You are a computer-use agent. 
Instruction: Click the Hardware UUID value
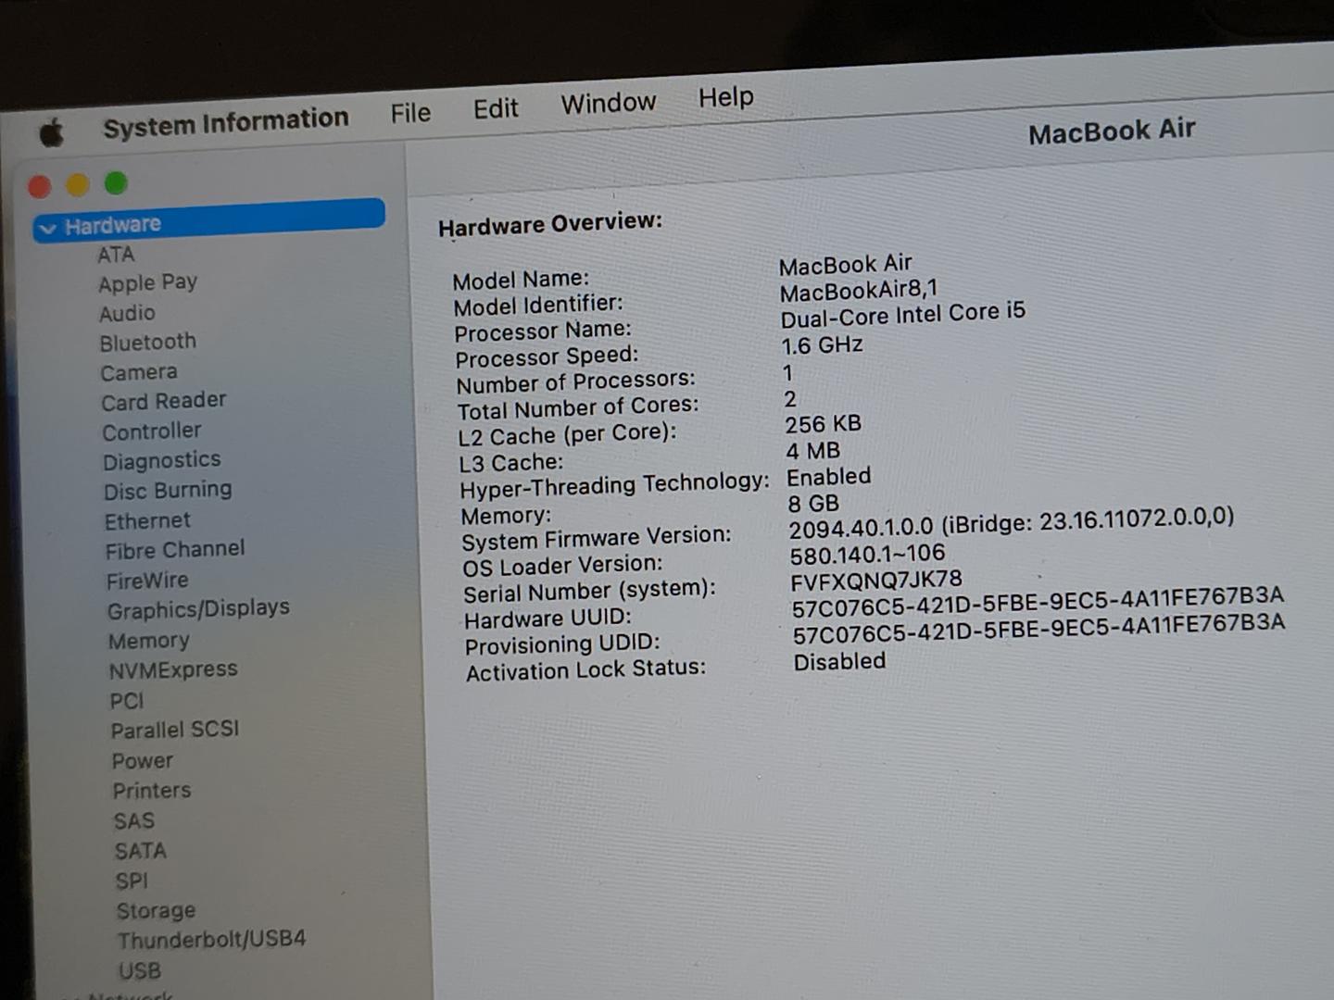1038,601
